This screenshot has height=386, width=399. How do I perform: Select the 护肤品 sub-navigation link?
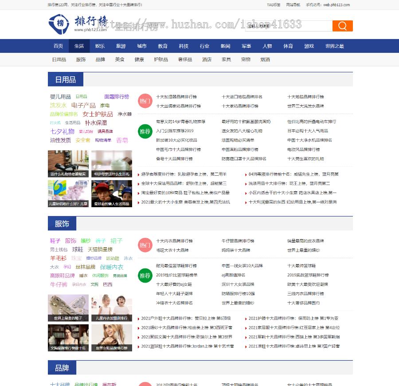point(161,59)
